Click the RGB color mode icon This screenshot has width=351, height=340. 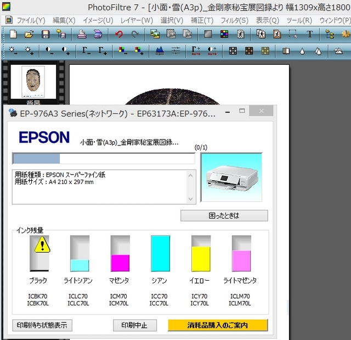224,34
